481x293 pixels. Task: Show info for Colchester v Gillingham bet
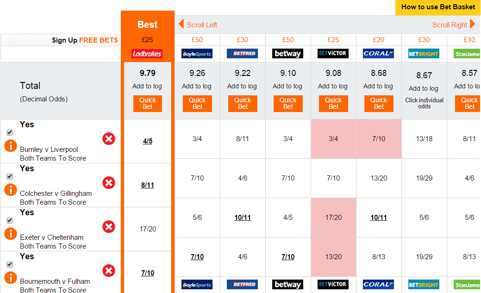[11, 190]
